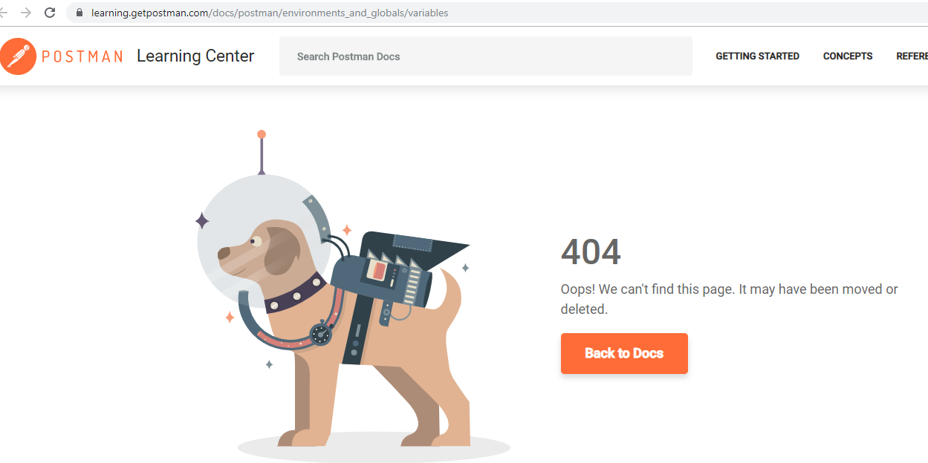Viewport: 928px width, 463px height.
Task: Click the orange antenna tip above the helmet
Action: point(262,134)
